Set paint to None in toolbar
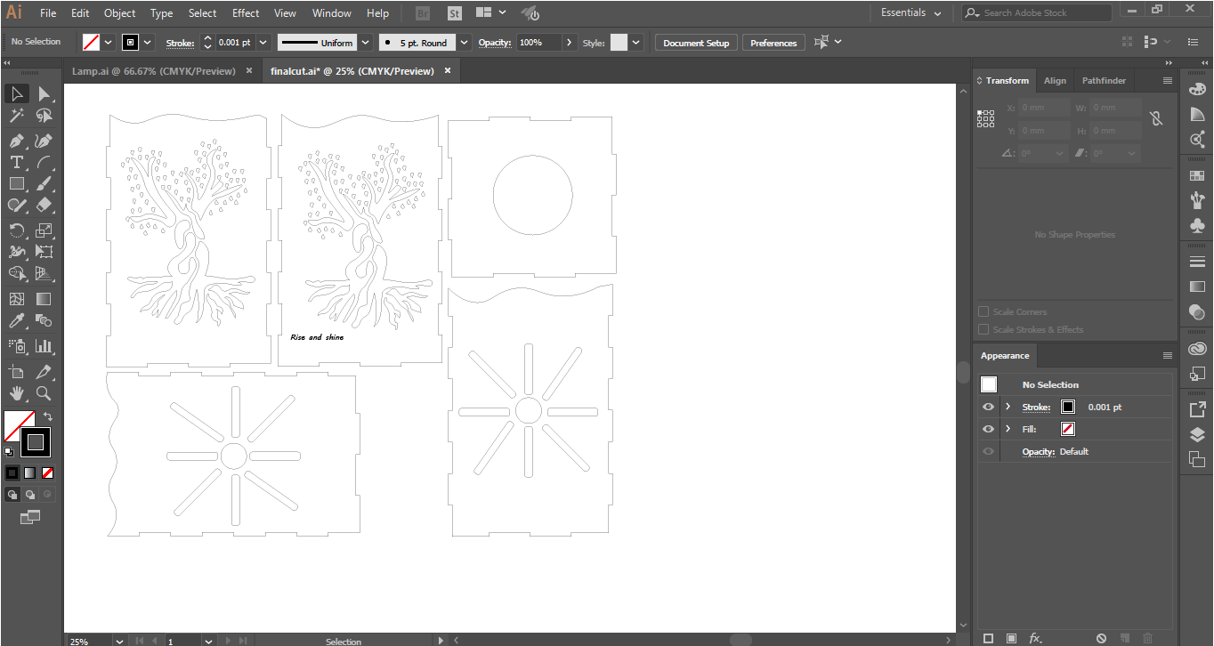Image resolution: width=1214 pixels, height=646 pixels. click(48, 472)
